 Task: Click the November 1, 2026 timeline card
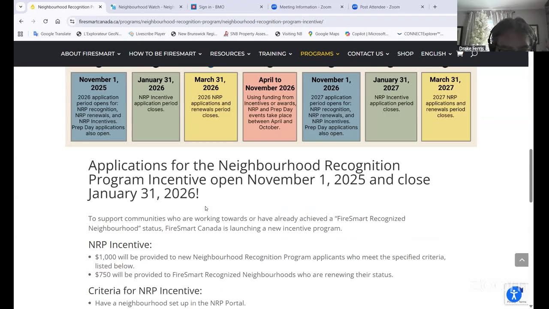pyautogui.click(x=331, y=106)
